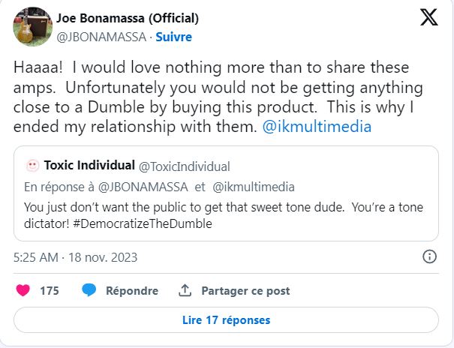Open the Joe Bonamassa (Official) display name
The image size is (454, 348).
click(x=128, y=18)
